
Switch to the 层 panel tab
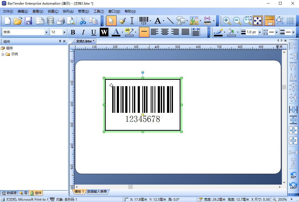23,193
